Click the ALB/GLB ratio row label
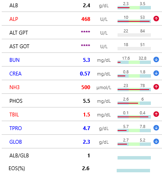 coord(19,156)
